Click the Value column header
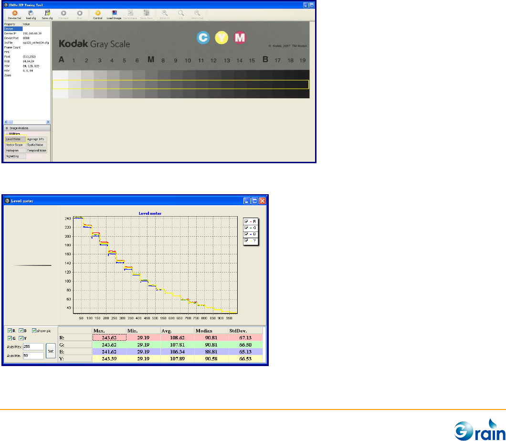Viewport: 506px width, 441px height. 36,24
